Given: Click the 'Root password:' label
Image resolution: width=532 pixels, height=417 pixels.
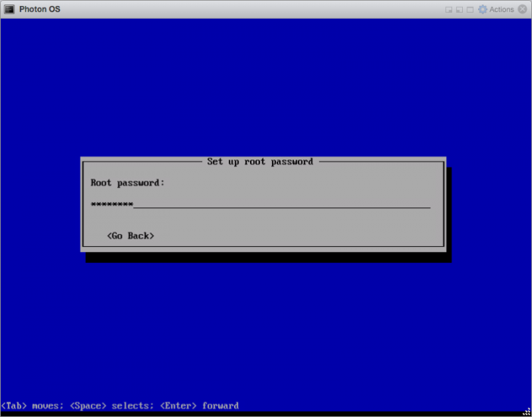Looking at the screenshot, I should point(128,183).
